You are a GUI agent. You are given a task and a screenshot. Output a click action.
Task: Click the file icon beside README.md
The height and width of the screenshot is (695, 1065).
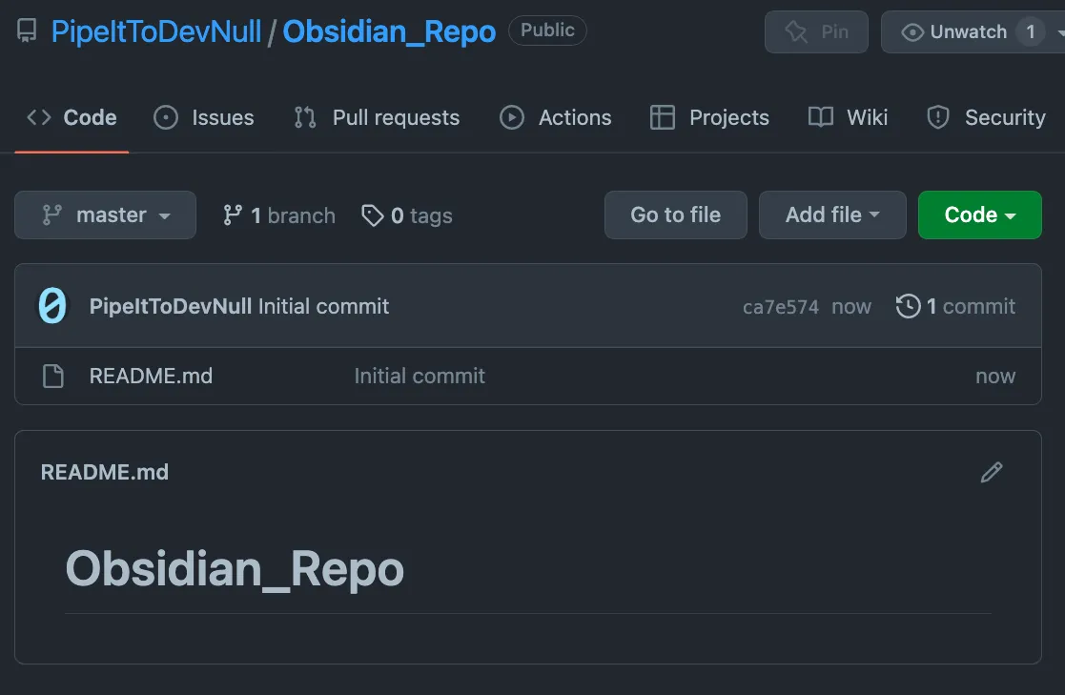click(x=52, y=376)
